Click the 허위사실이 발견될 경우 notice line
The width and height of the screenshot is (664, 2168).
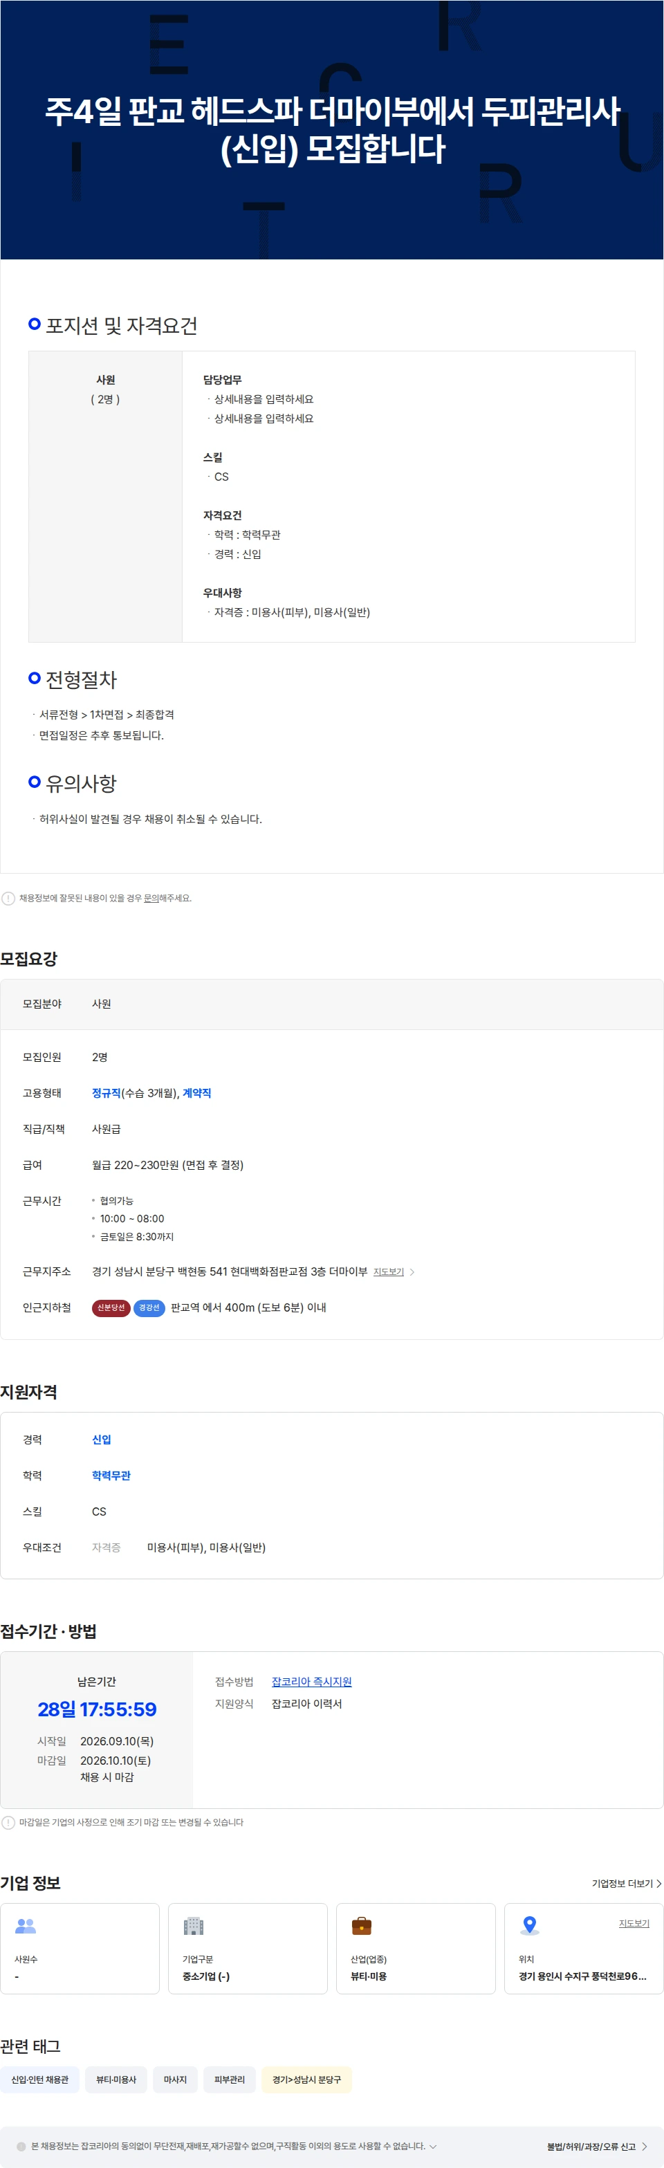point(151,819)
